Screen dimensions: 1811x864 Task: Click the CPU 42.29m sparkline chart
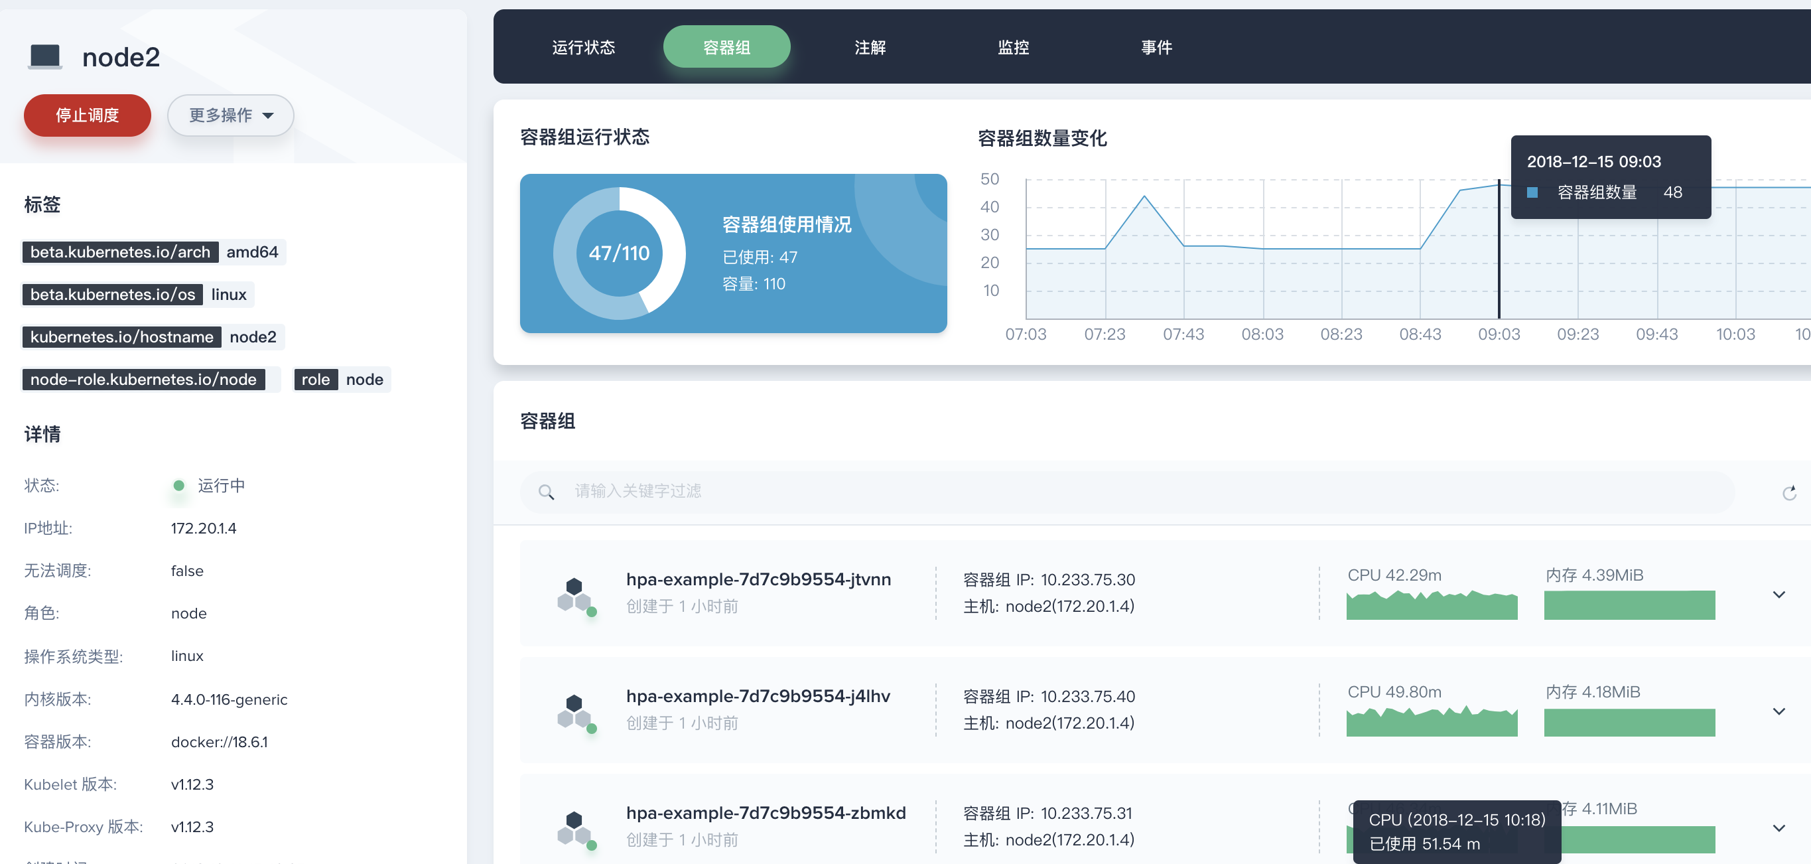point(1432,605)
